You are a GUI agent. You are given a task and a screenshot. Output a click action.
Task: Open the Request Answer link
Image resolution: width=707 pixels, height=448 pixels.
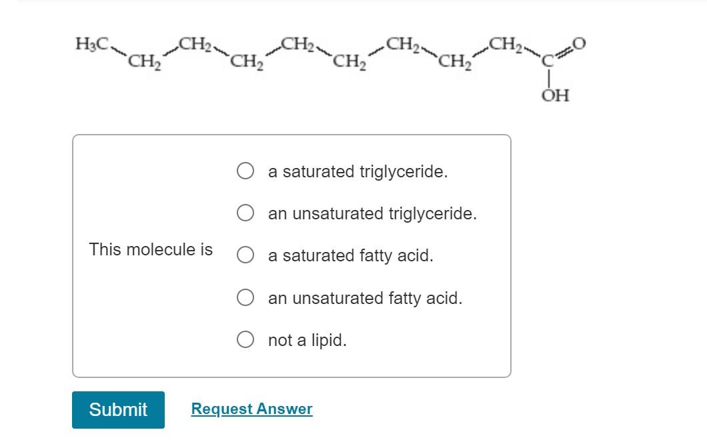pos(251,409)
